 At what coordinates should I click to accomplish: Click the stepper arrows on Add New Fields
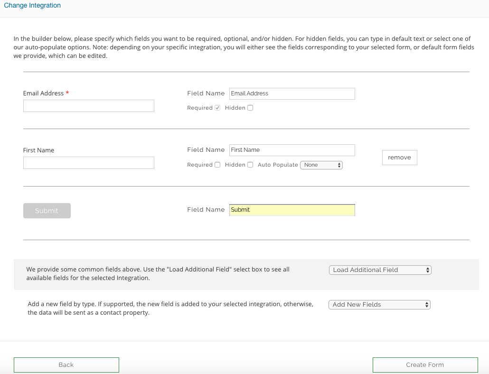point(426,304)
